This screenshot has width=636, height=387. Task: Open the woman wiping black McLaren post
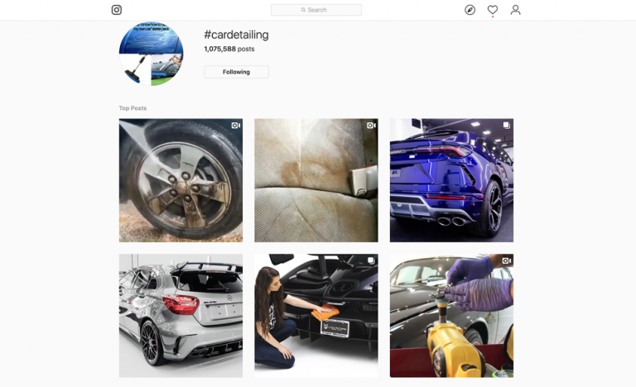(x=316, y=316)
